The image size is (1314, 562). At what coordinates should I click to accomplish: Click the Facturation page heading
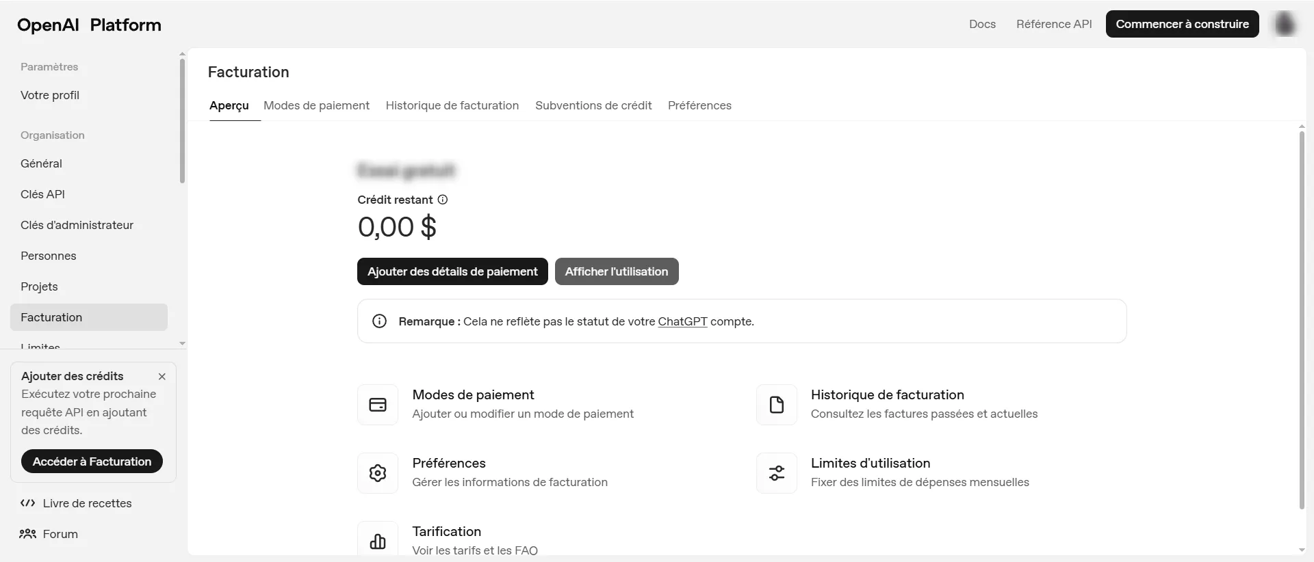pos(248,72)
